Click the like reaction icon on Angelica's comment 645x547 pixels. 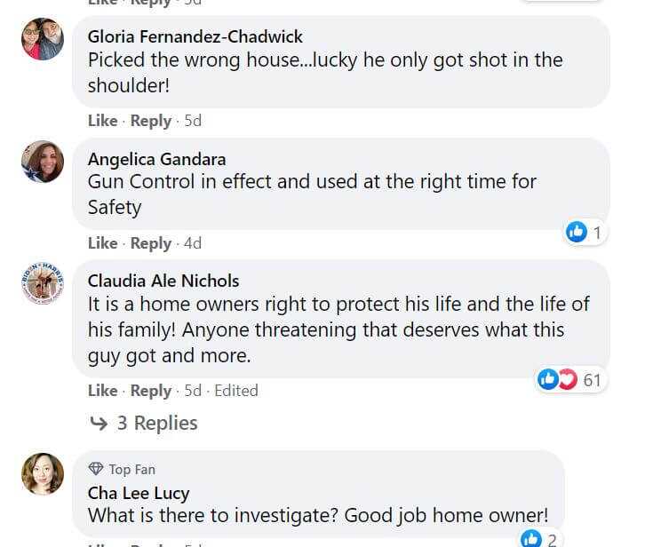point(576,233)
